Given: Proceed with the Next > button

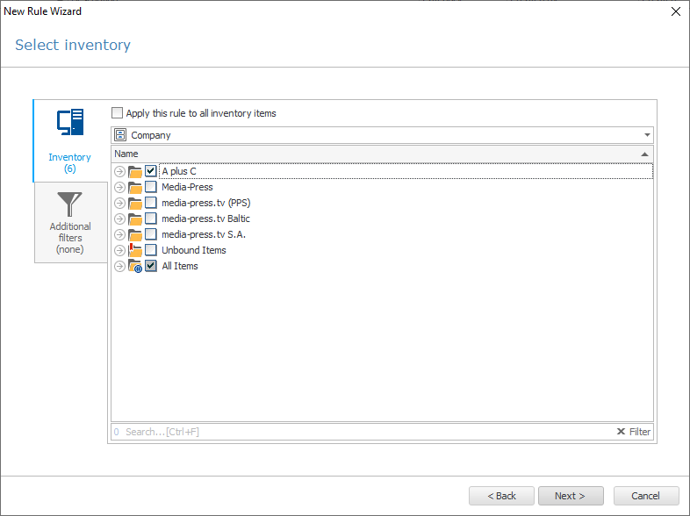Looking at the screenshot, I should tap(571, 496).
